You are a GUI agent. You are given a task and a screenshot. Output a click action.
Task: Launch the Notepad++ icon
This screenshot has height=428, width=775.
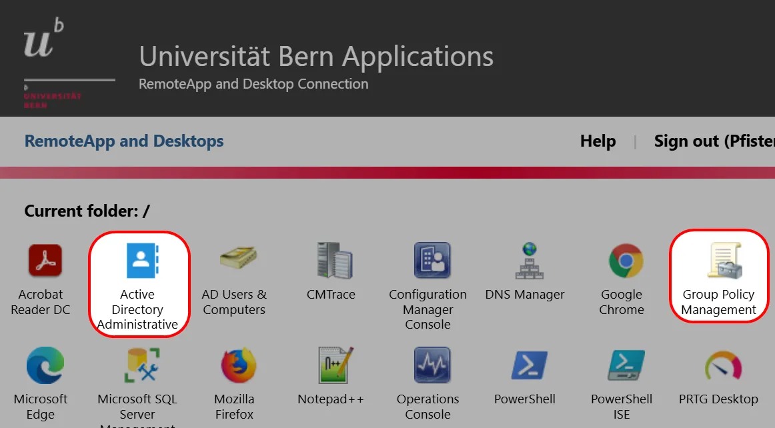[335, 365]
